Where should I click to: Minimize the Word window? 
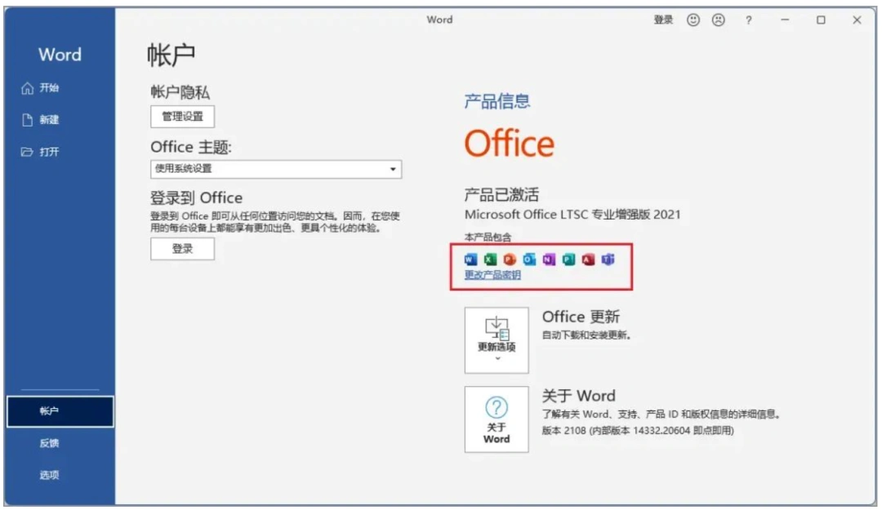(786, 20)
